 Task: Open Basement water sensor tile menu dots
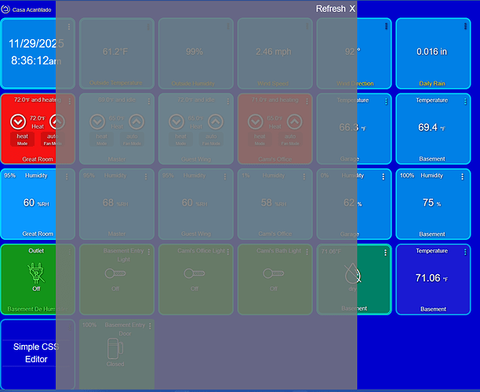click(385, 252)
